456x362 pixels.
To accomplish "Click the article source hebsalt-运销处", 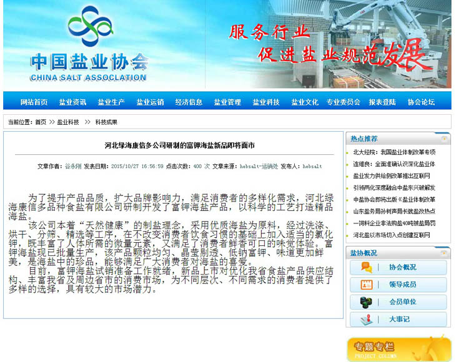I will click(259, 166).
